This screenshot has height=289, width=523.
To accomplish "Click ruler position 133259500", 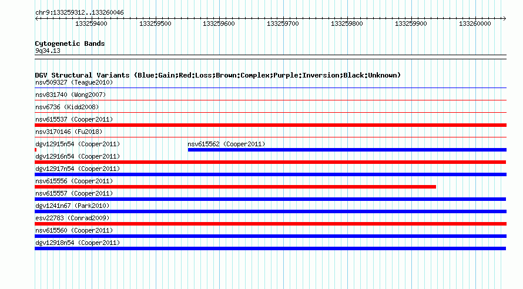I will 155,23.
